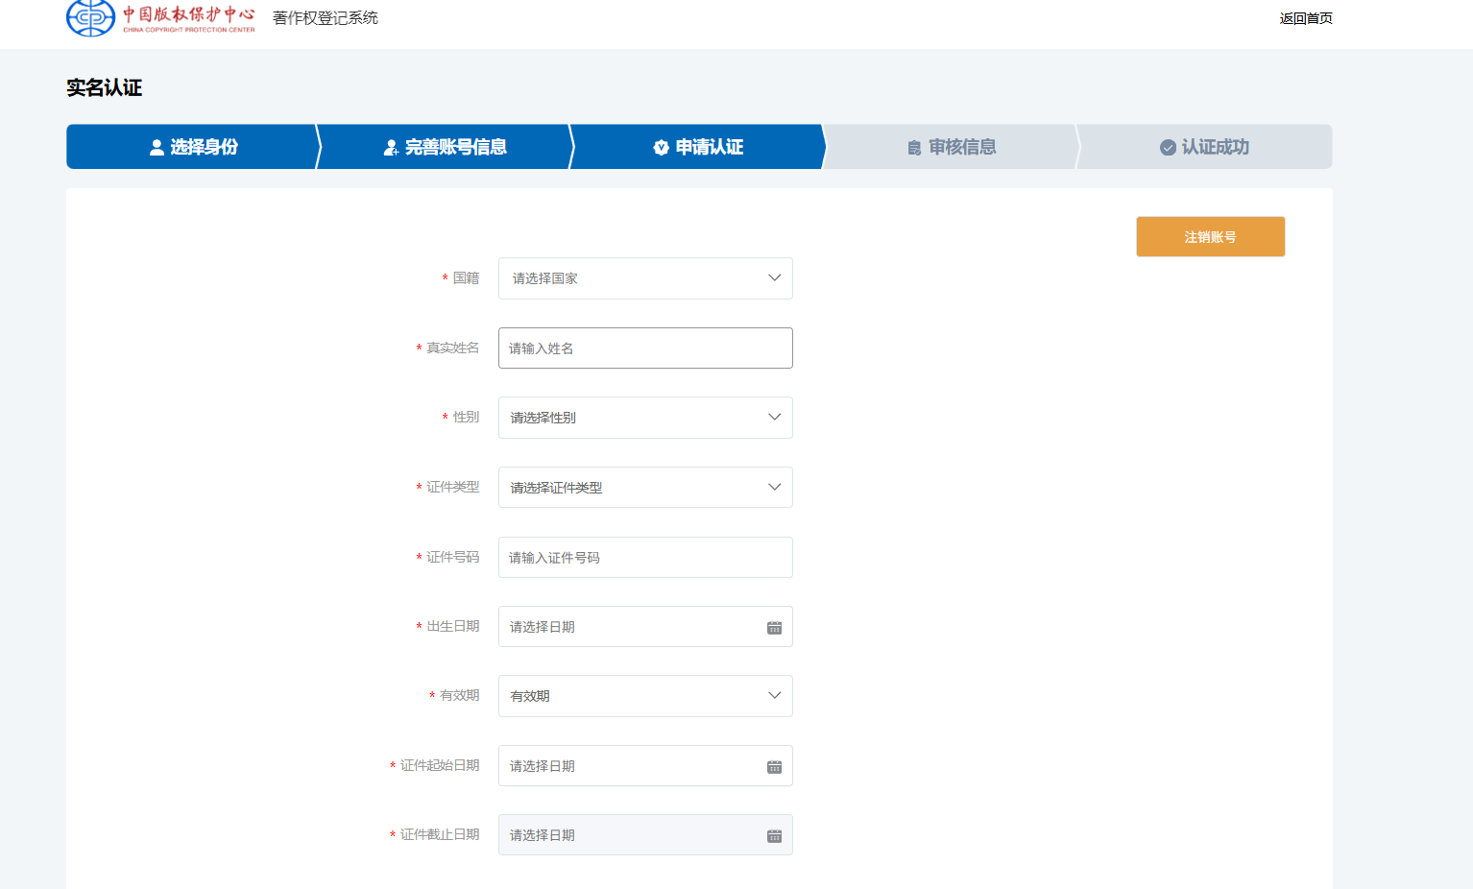Click the user-plus icon in 完善账号信息 step
Viewport: 1473px width, 889px height.
(x=391, y=147)
